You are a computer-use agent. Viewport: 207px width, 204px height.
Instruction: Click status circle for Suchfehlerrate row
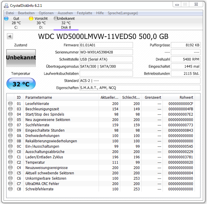(x=10, y=125)
